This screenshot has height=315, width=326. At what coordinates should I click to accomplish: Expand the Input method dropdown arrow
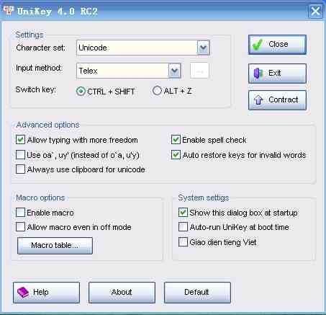tap(175, 71)
